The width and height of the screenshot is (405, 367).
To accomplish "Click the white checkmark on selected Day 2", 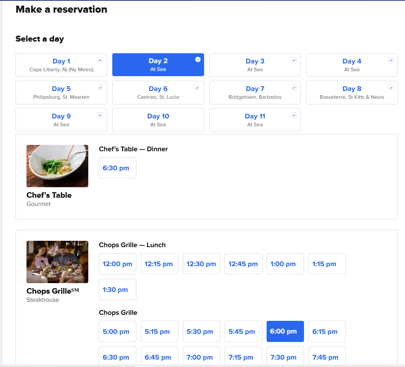I will 198,60.
